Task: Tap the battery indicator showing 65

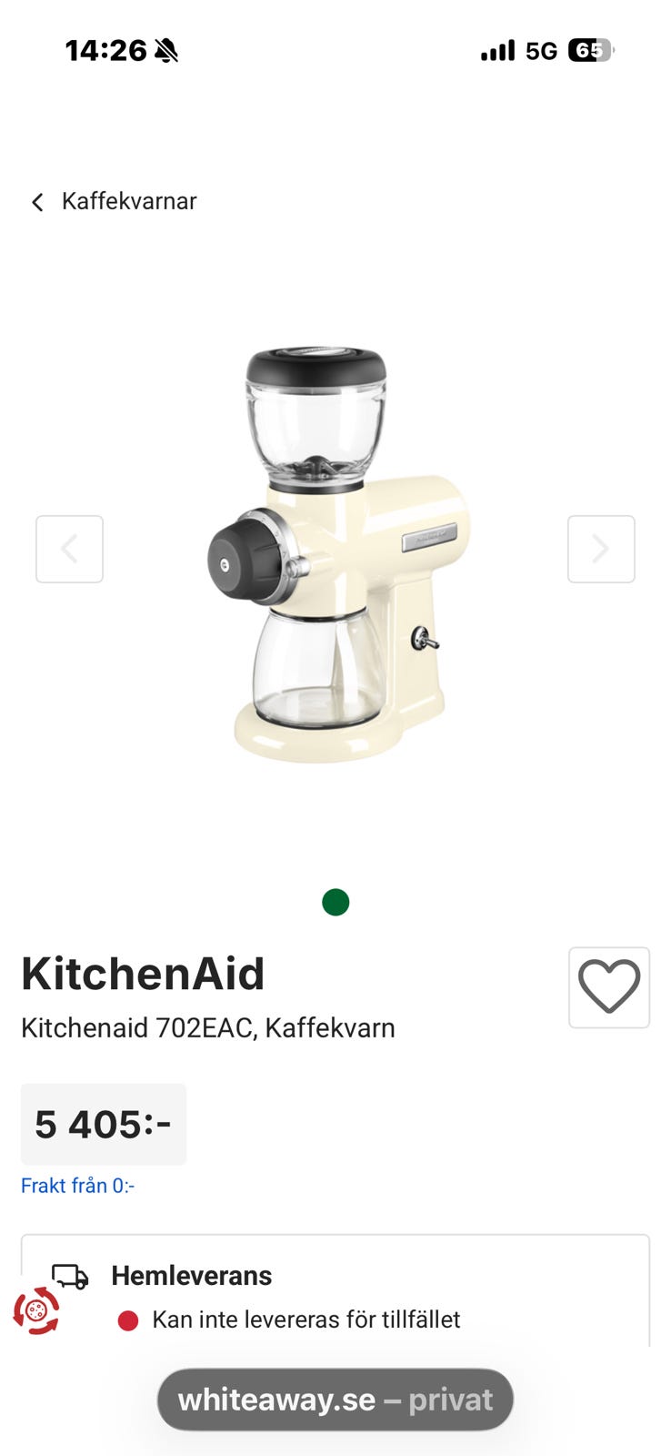Action: click(591, 51)
